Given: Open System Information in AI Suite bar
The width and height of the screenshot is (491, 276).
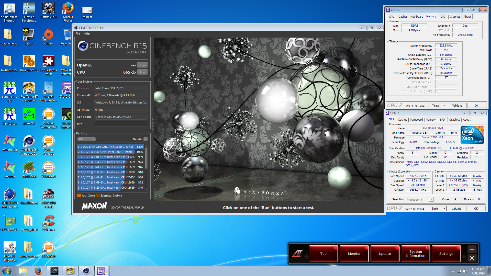Looking at the screenshot, I should pos(416,254).
